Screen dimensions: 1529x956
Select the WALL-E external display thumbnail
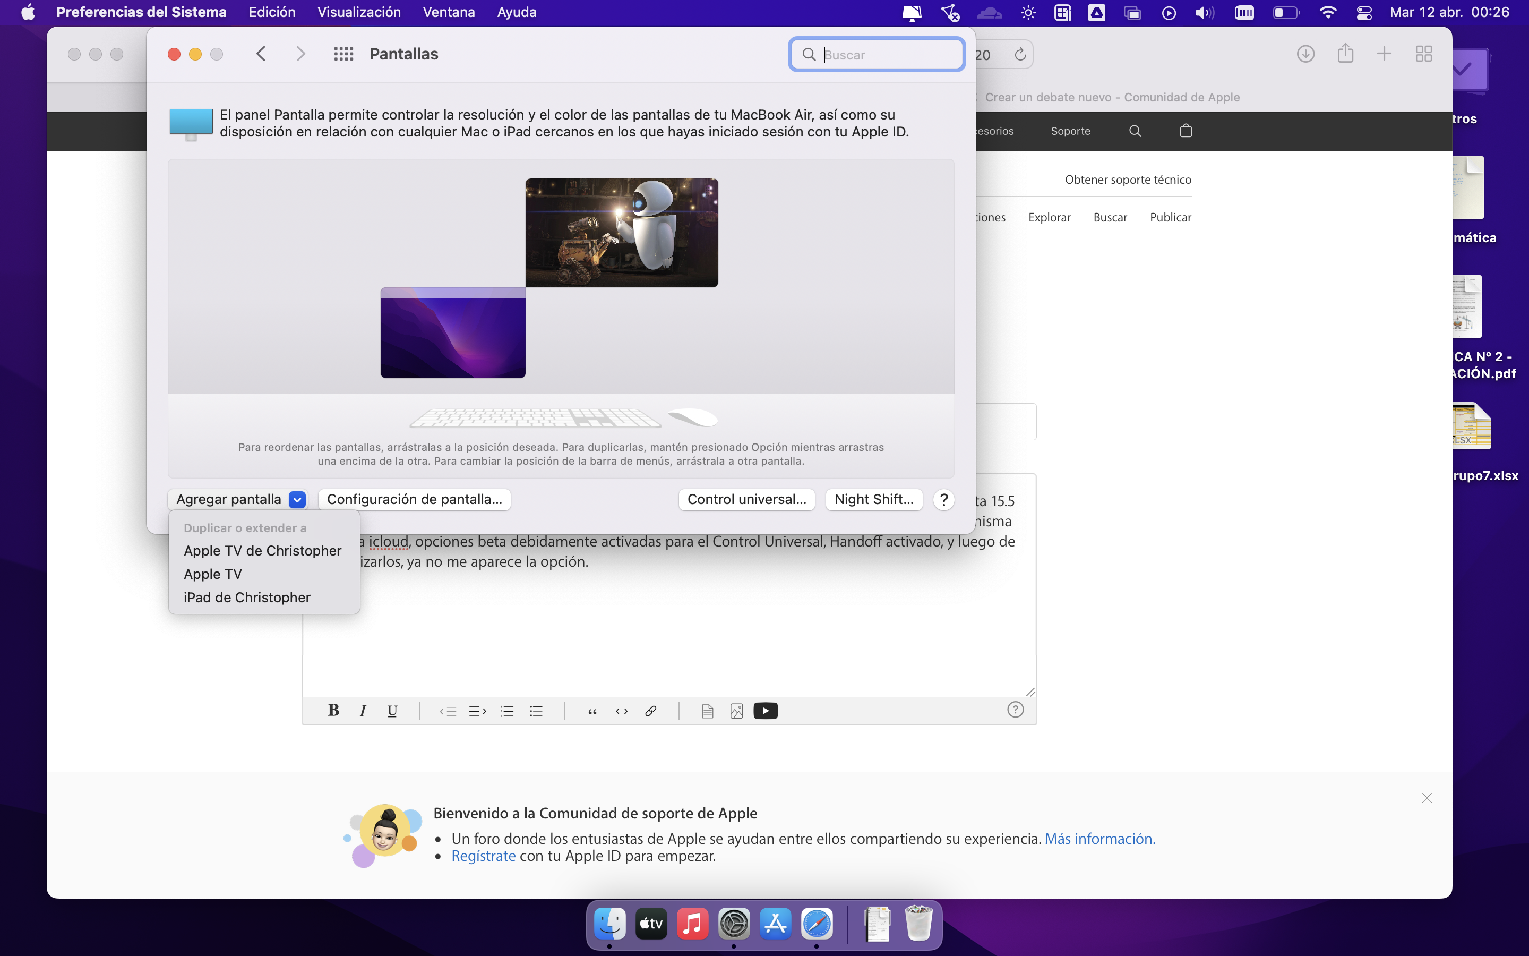click(x=621, y=233)
